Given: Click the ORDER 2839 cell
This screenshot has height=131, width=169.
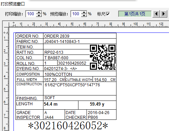Looking at the screenshot, I should 80,36.
